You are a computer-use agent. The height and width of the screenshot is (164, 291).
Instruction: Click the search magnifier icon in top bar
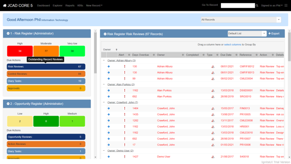click(x=257, y=6)
